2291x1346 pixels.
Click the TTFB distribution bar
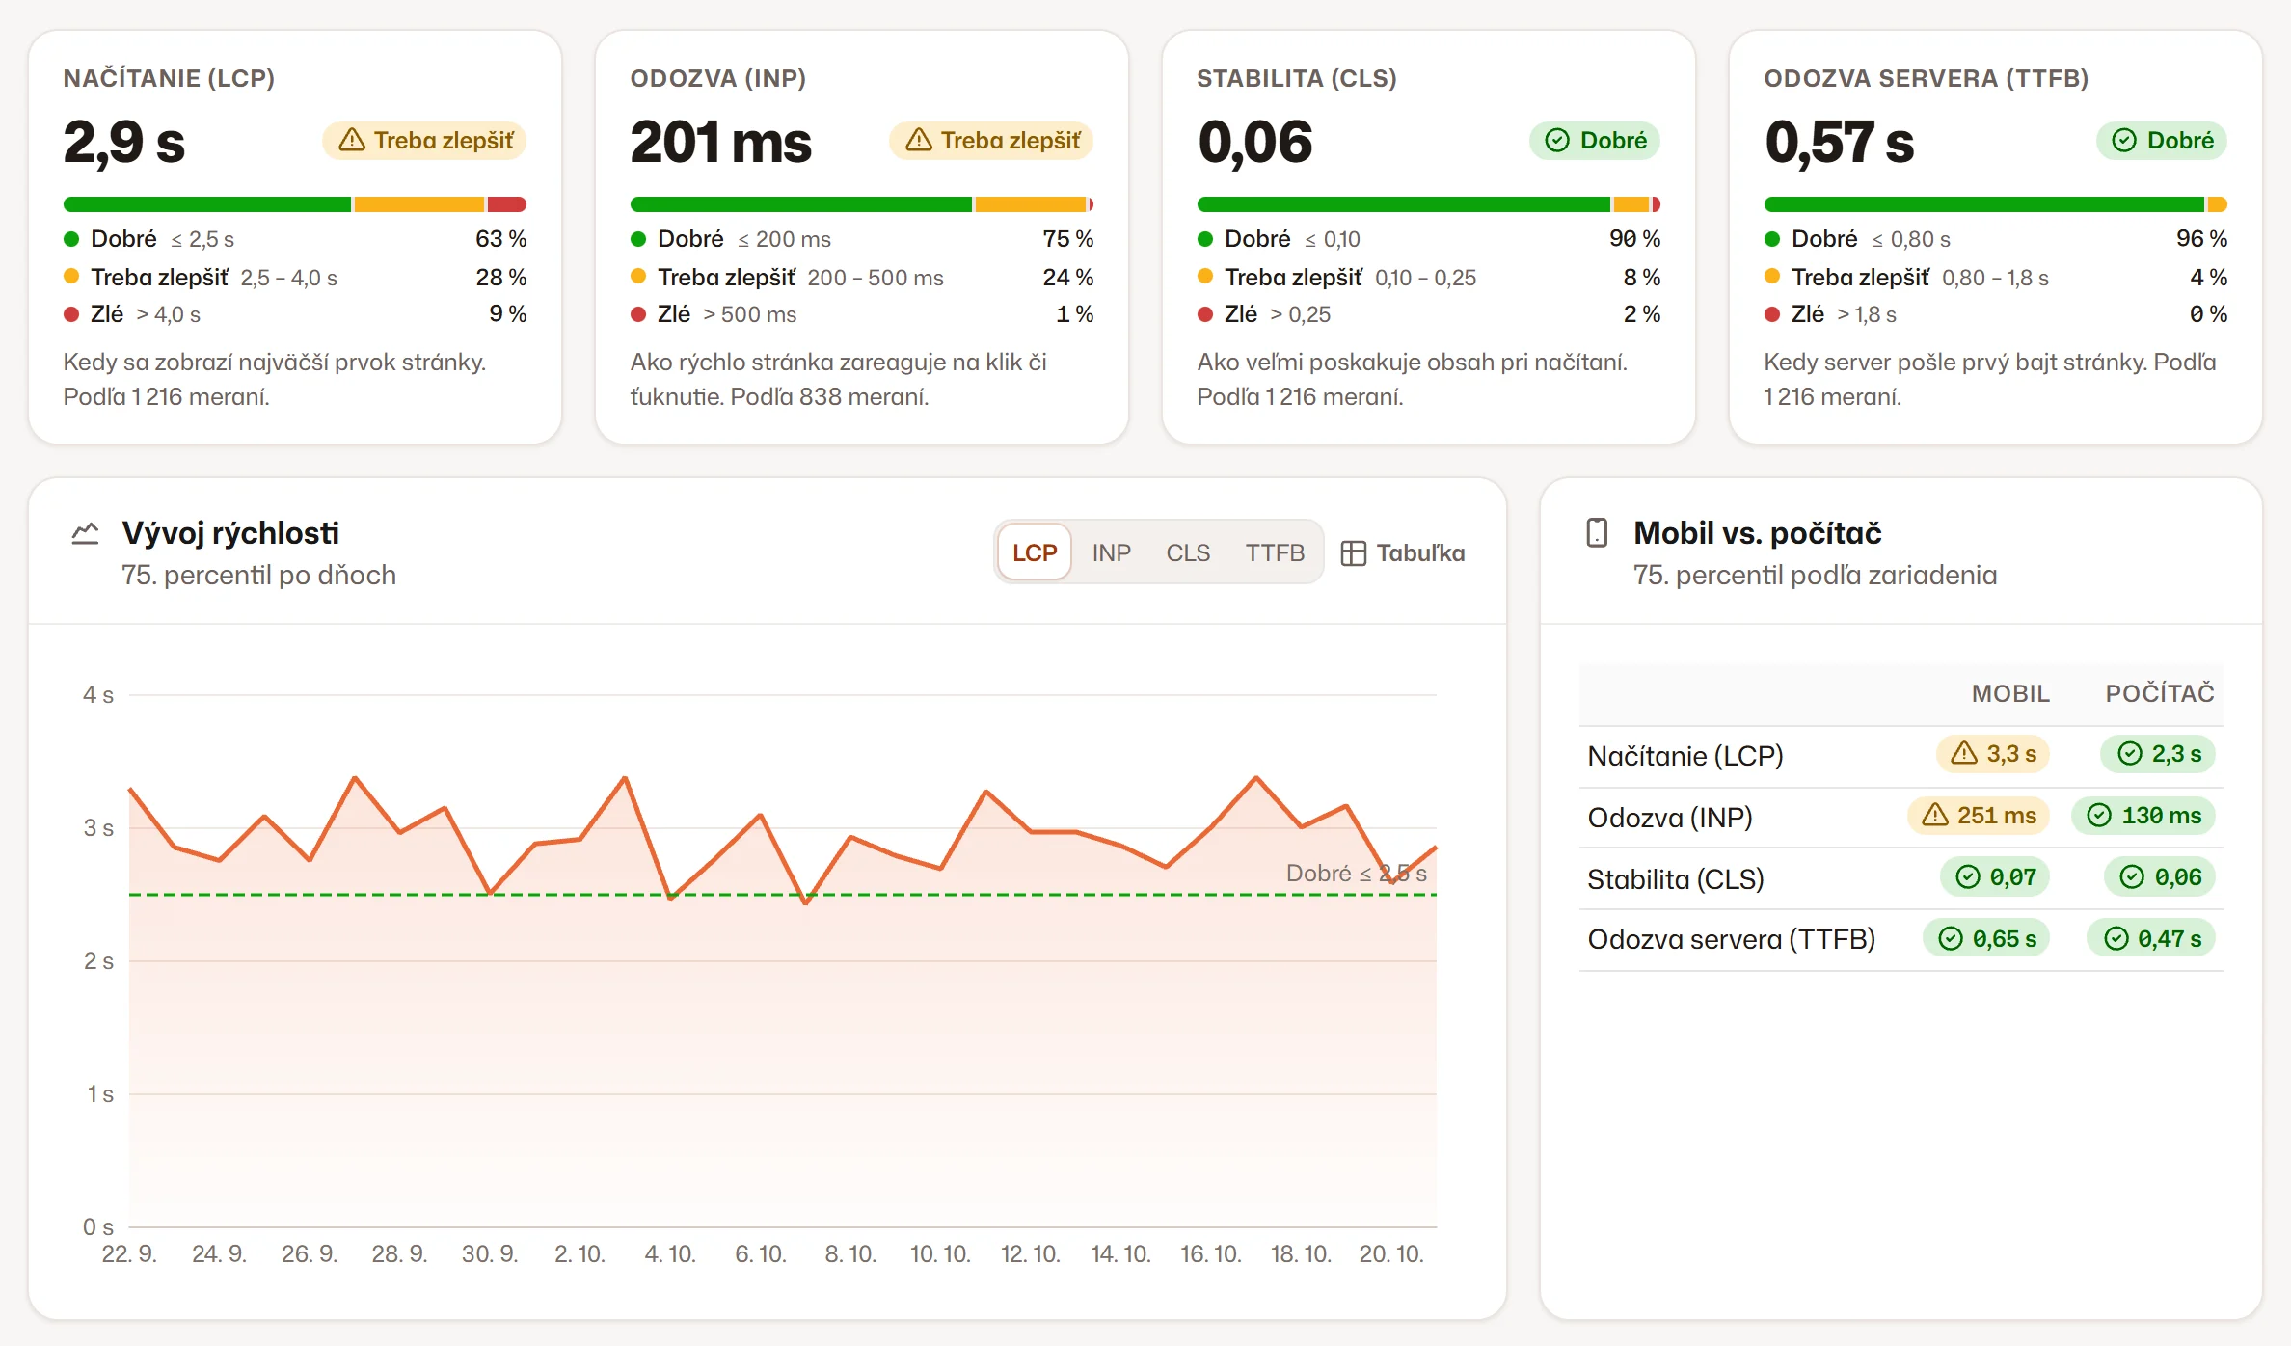tap(1996, 204)
